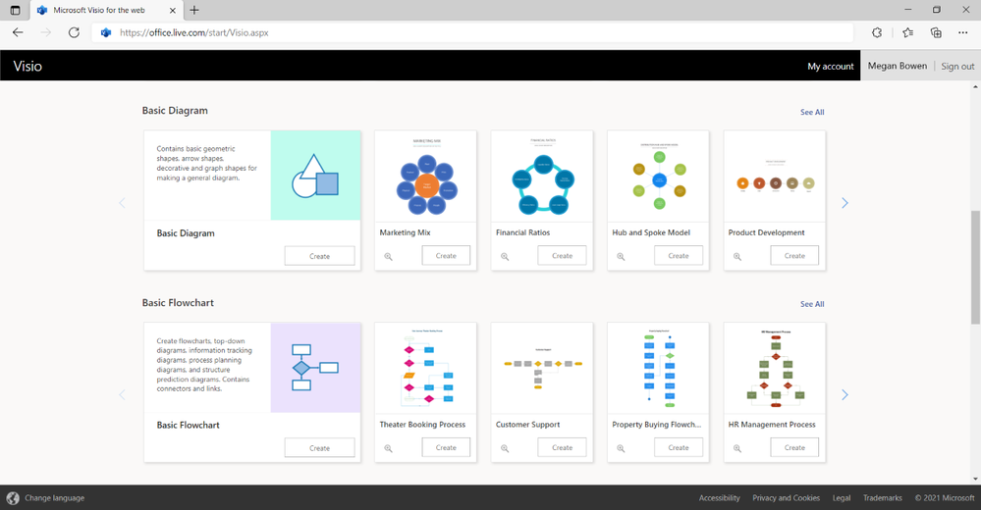Open the Favorites star icon
Screen dimensions: 981x510
pyautogui.click(x=907, y=32)
